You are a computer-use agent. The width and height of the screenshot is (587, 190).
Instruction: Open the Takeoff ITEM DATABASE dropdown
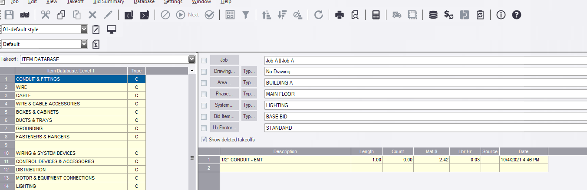[191, 59]
